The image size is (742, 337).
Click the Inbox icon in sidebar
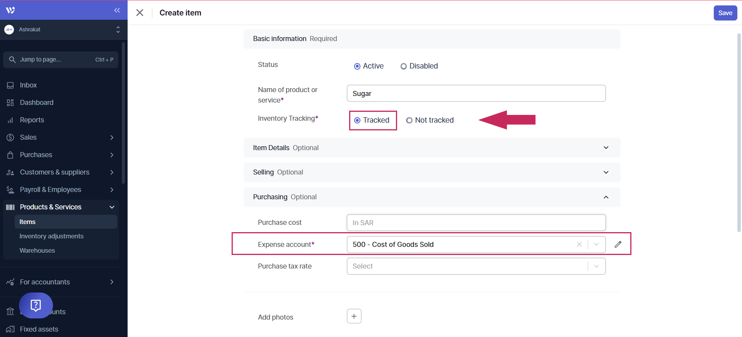pos(10,85)
